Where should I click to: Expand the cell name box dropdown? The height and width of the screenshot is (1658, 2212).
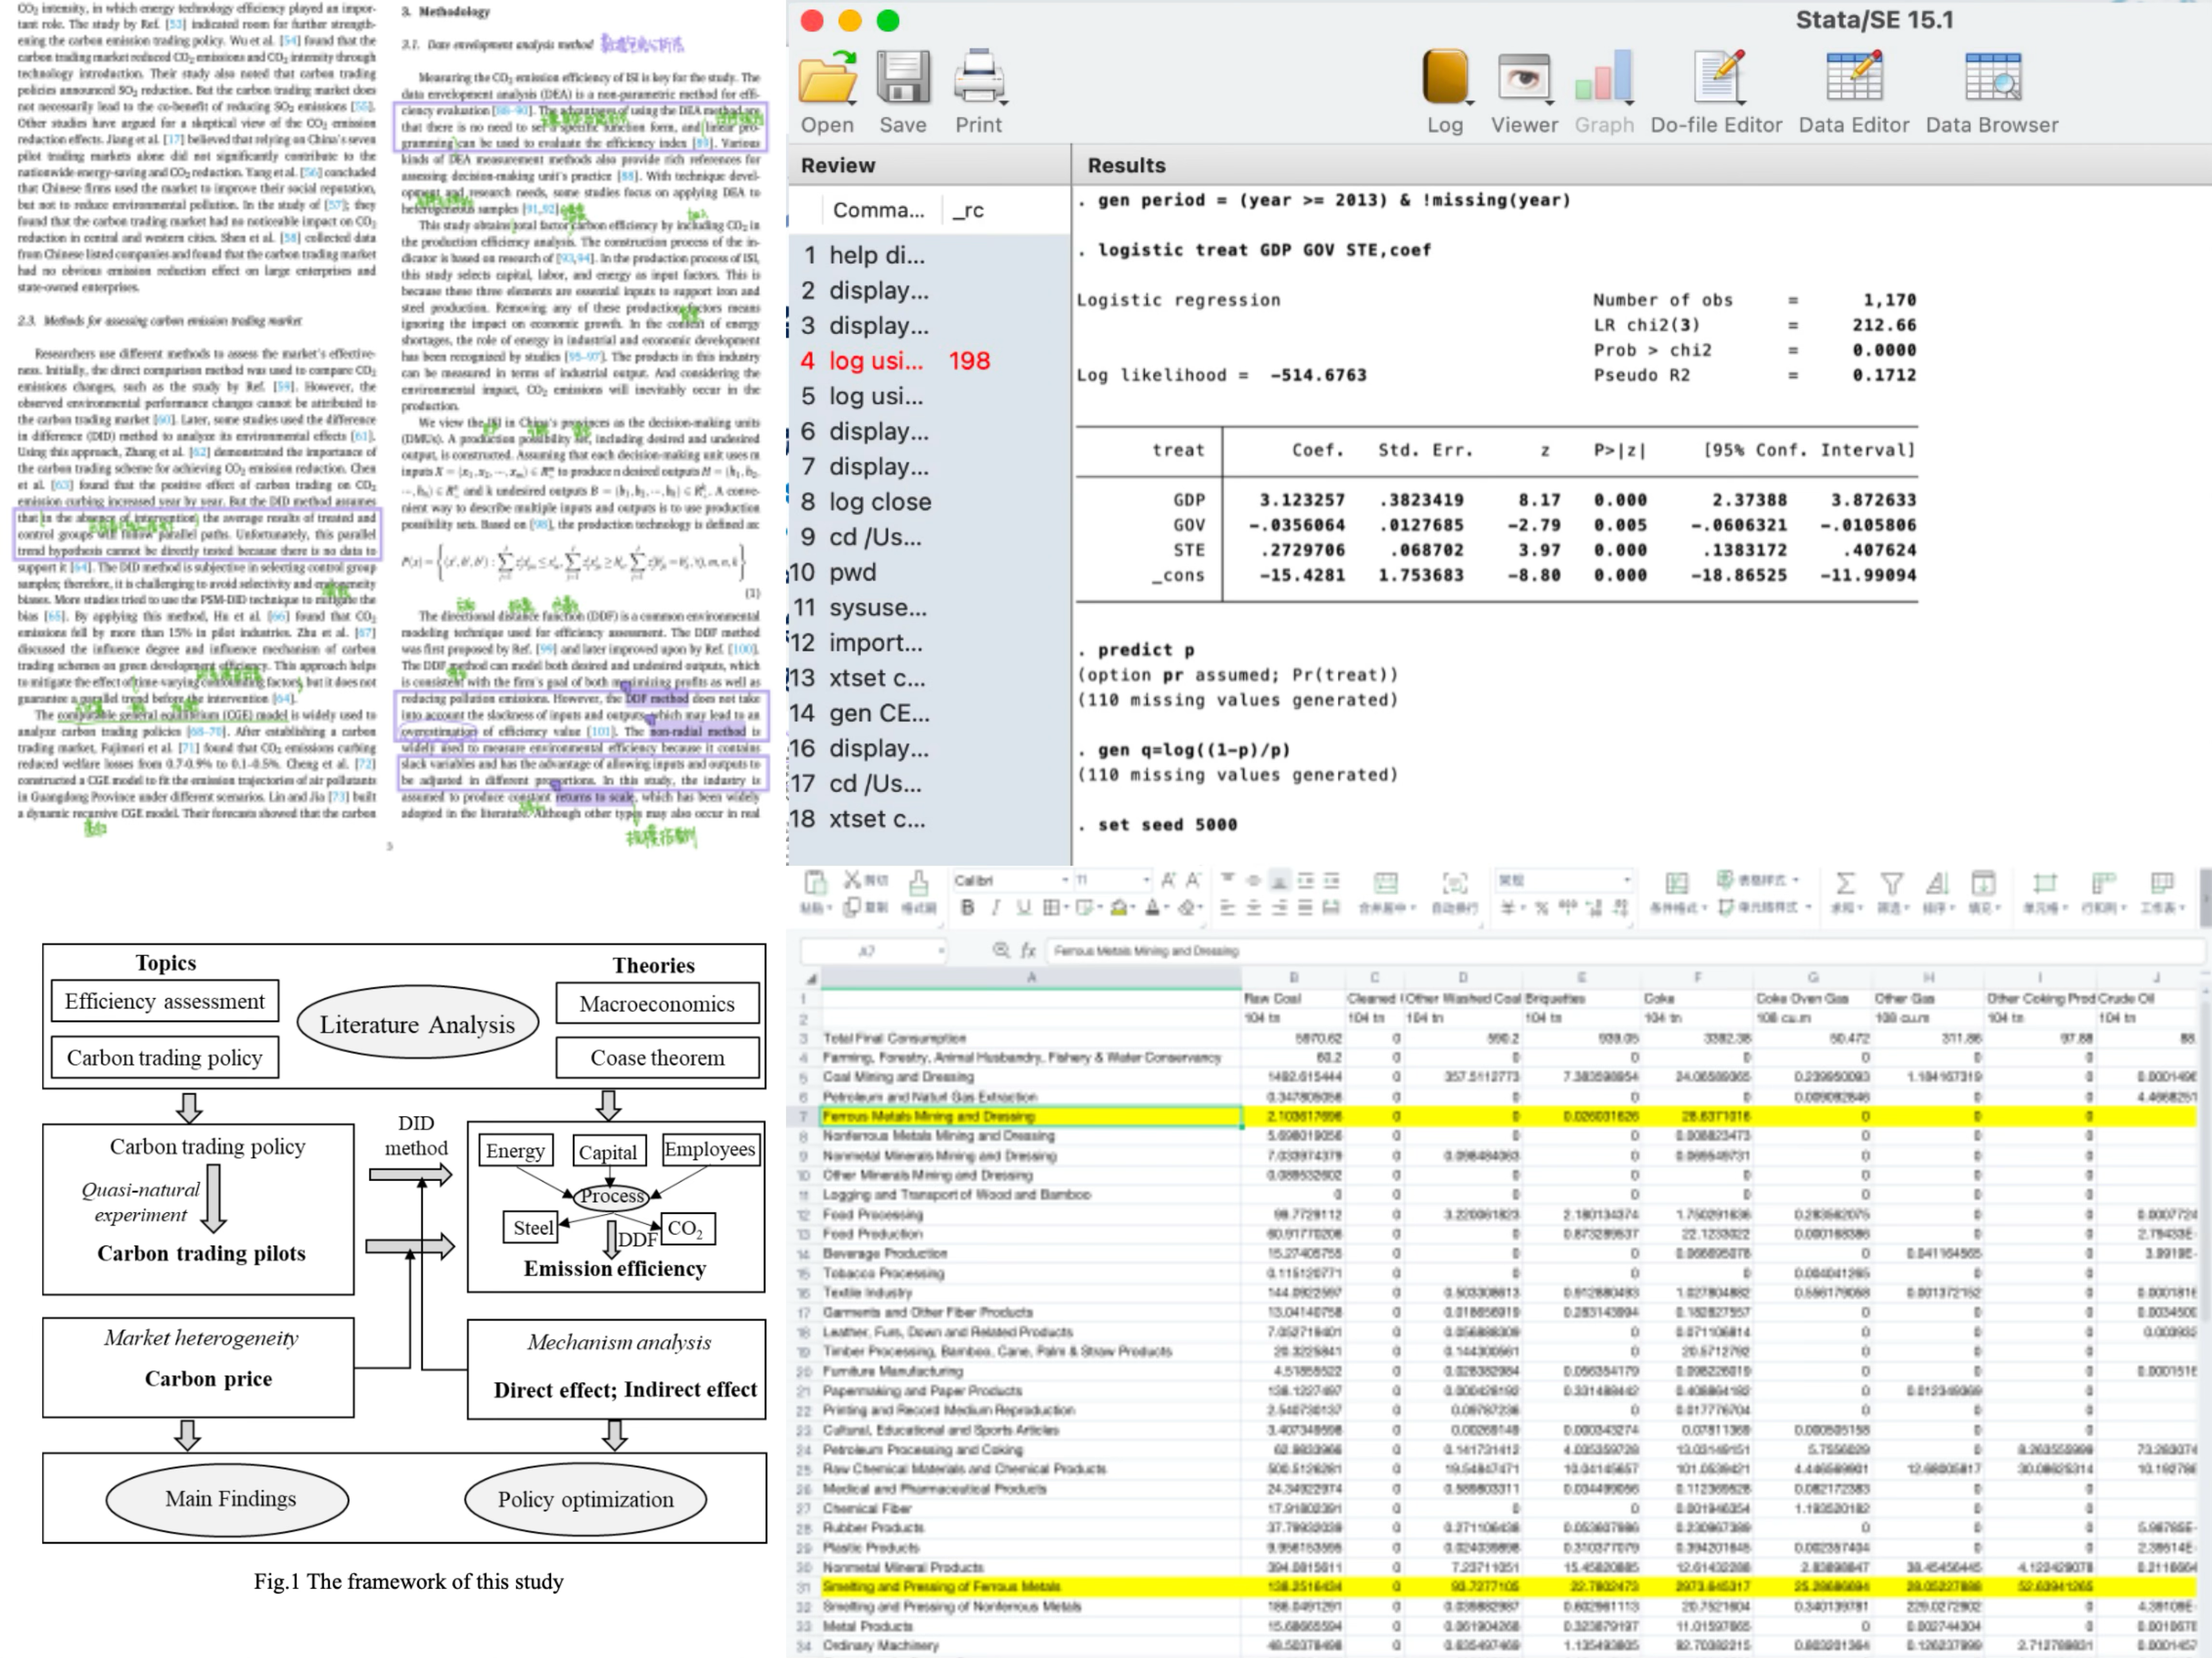tap(941, 951)
